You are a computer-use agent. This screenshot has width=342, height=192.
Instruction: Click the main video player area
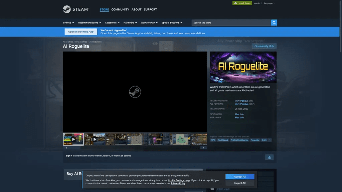pos(135,92)
